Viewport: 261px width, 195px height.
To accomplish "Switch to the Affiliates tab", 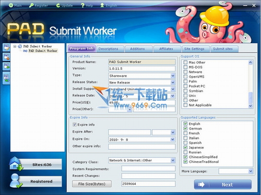I will [167, 49].
